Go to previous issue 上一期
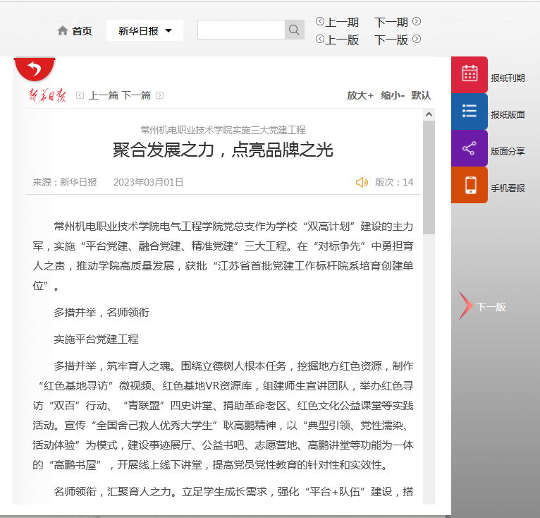Image resolution: width=540 pixels, height=518 pixels. pyautogui.click(x=338, y=22)
